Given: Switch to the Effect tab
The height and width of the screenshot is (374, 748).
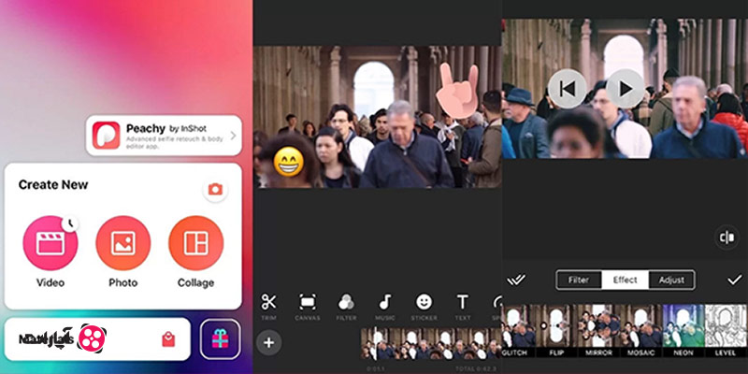Looking at the screenshot, I should point(626,280).
